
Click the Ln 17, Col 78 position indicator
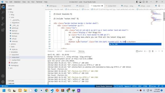pyautogui.click(x=118, y=86)
